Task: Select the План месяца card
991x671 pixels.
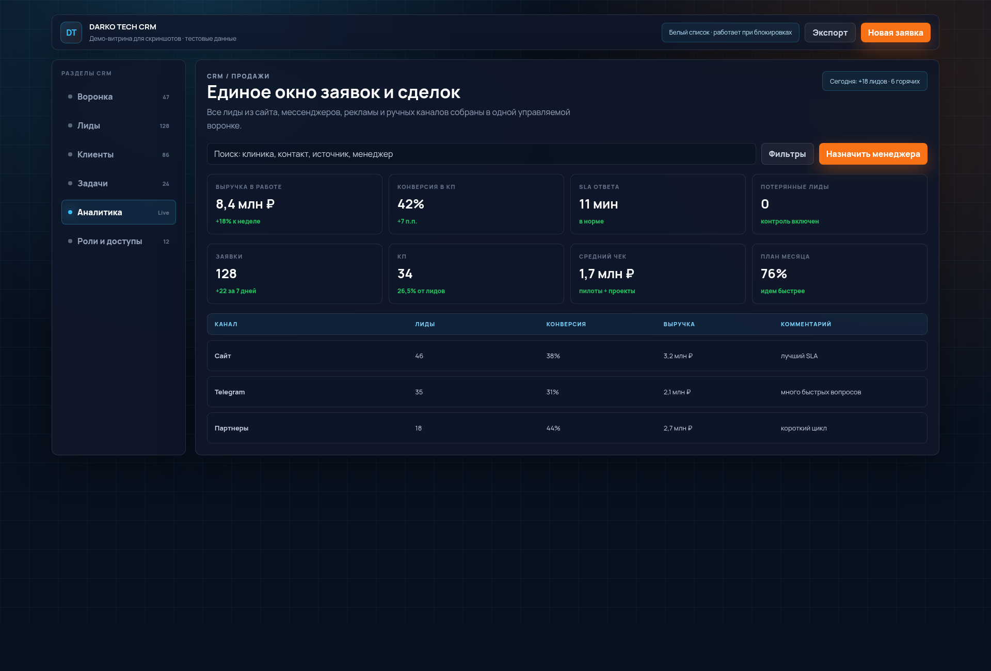Action: [840, 274]
